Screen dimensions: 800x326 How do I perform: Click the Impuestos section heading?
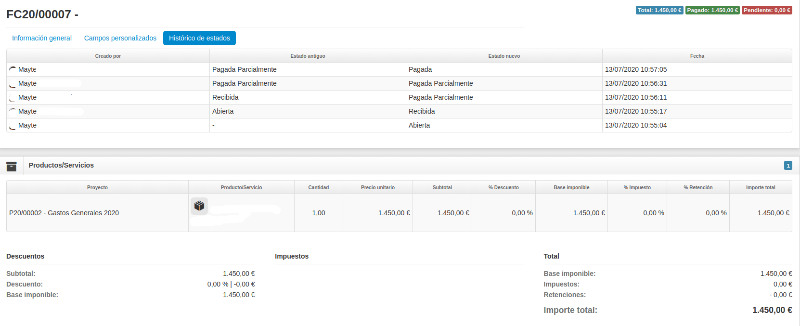pos(292,256)
